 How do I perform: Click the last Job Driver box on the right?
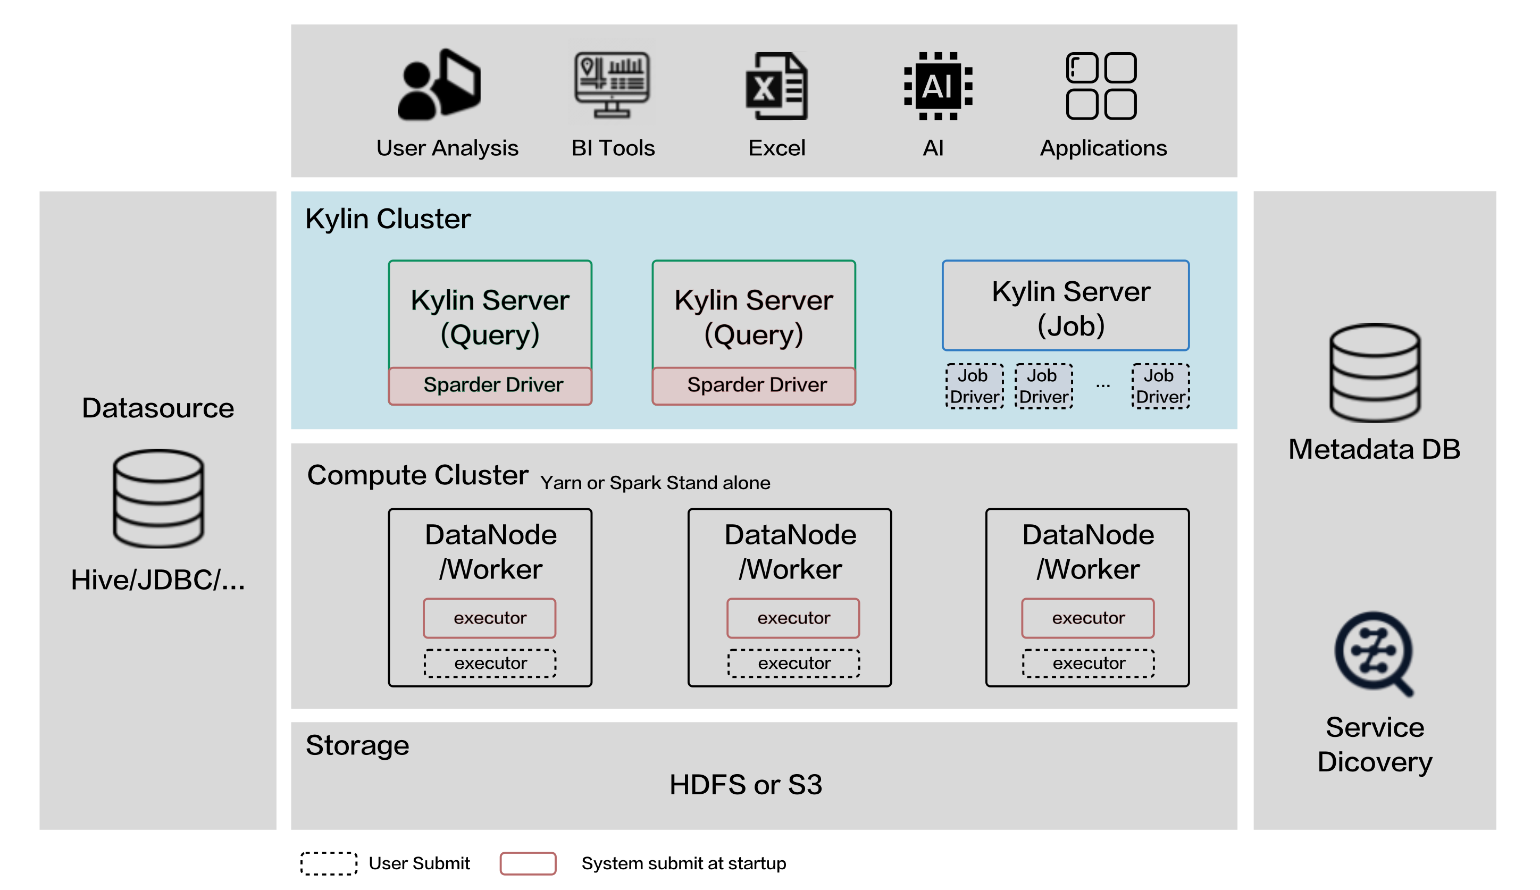click(x=1160, y=386)
